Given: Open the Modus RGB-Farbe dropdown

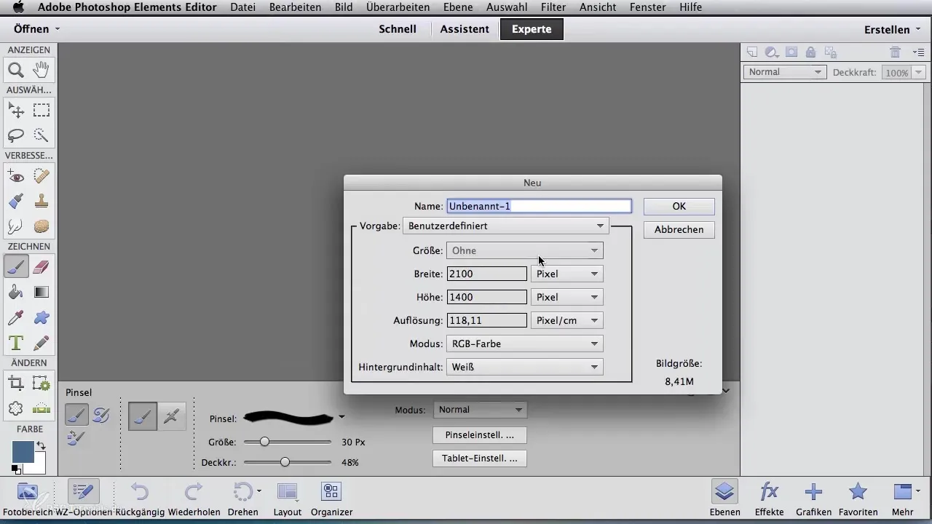Looking at the screenshot, I should point(525,344).
